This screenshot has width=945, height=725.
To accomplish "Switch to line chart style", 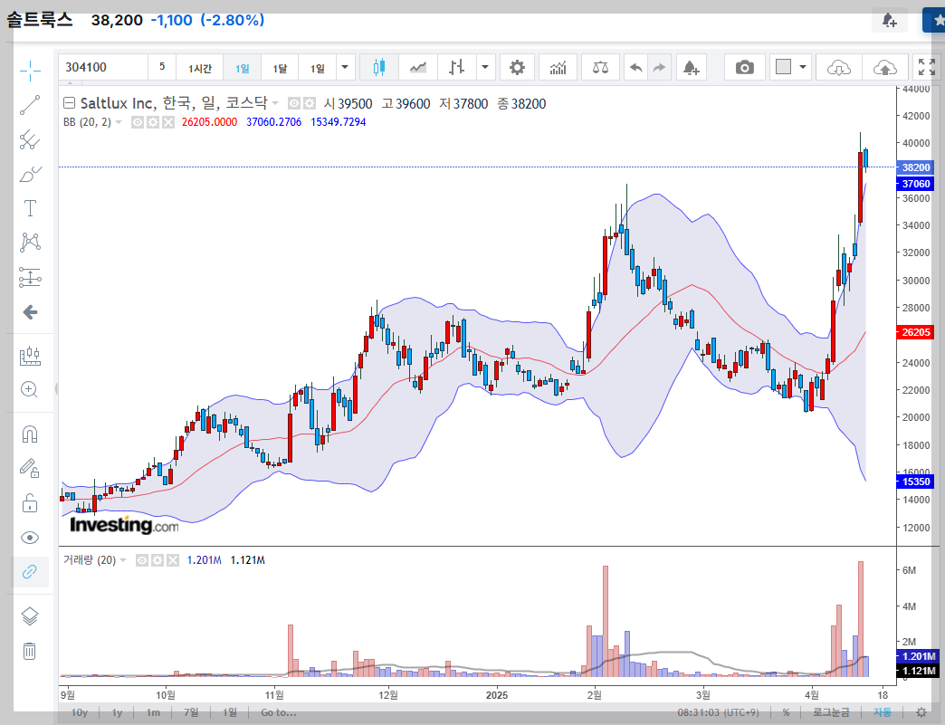I will coord(417,67).
